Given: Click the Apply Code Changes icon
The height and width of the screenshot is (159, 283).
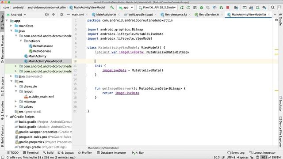Looking at the screenshot, I should tap(188, 8).
